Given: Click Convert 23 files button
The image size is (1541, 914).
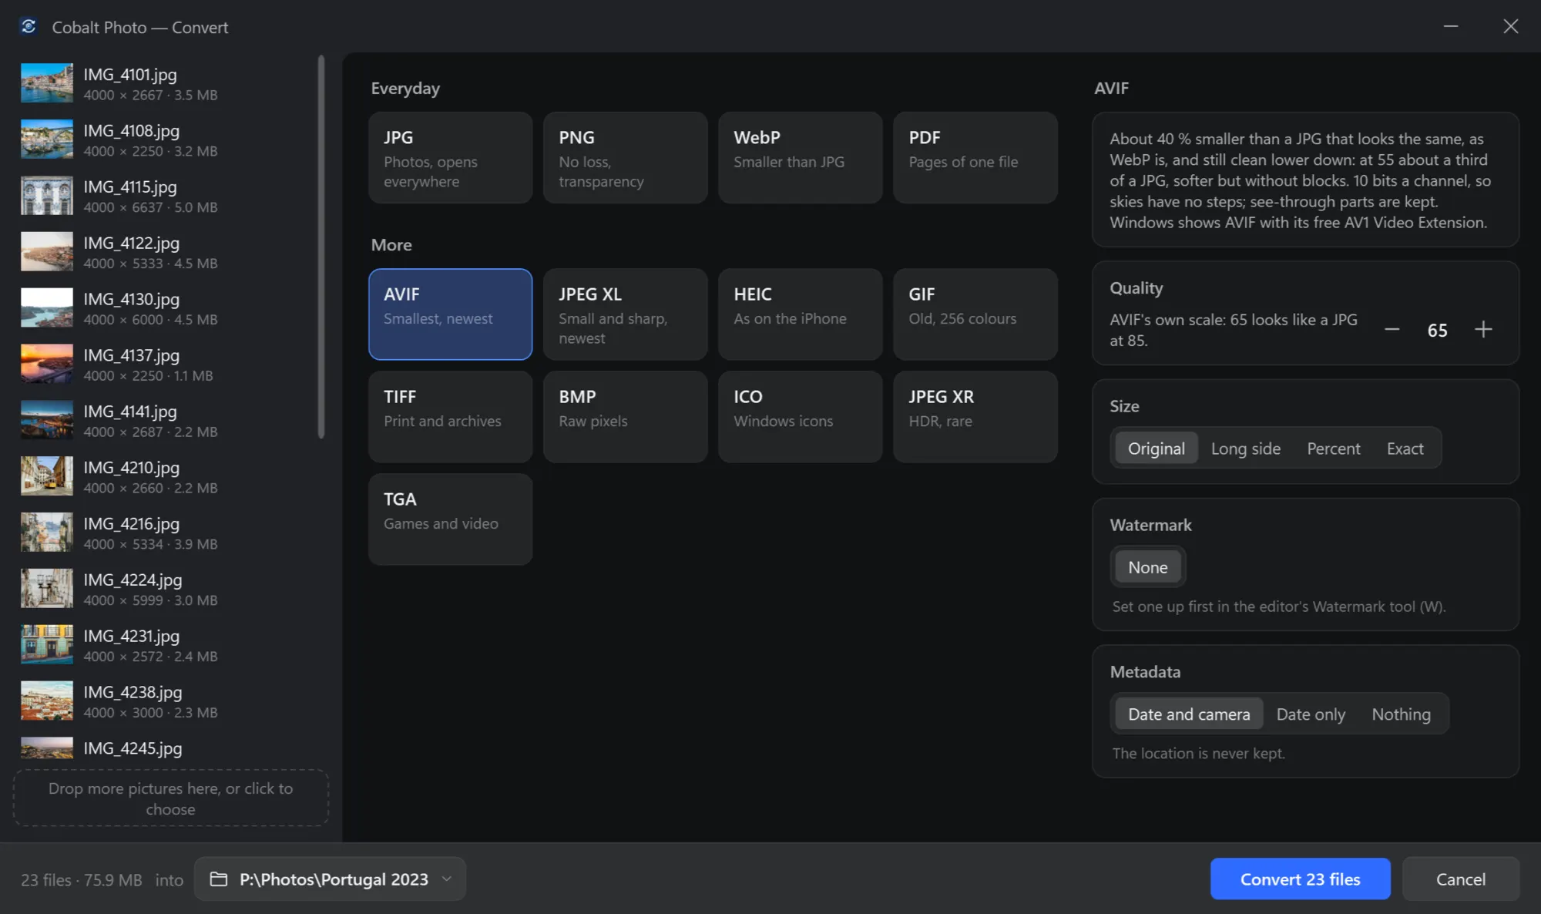Looking at the screenshot, I should coord(1301,879).
